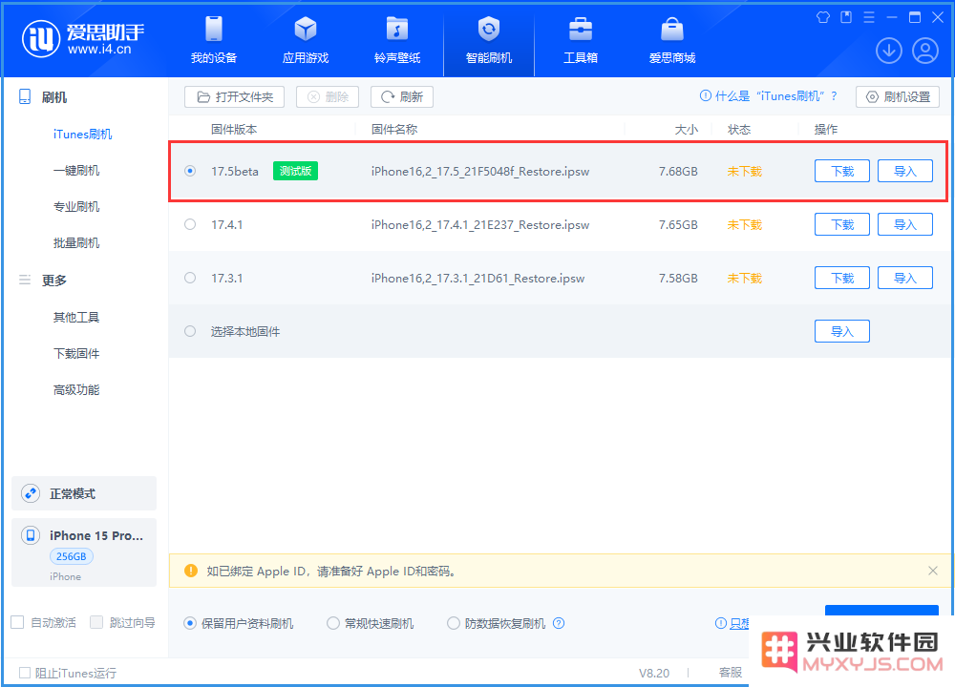
Task: Open 刷机设置 flash settings
Action: point(898,96)
